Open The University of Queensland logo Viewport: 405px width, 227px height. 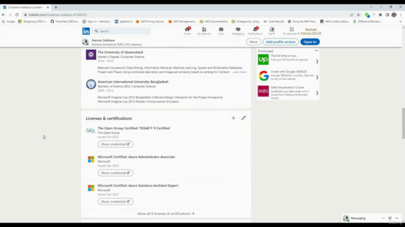coord(91,55)
